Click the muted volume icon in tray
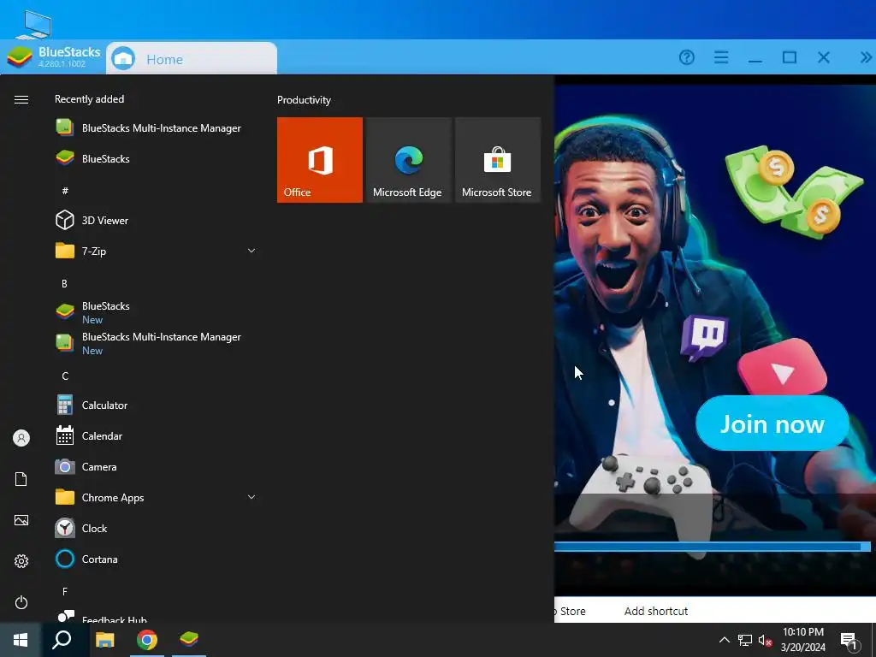 click(x=766, y=640)
